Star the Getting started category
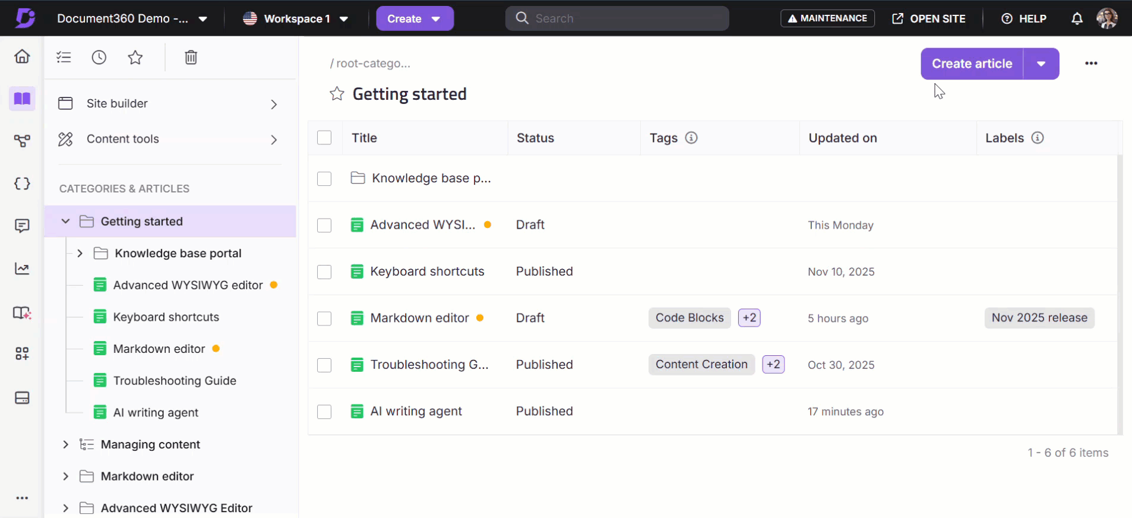This screenshot has width=1132, height=518. point(337,94)
